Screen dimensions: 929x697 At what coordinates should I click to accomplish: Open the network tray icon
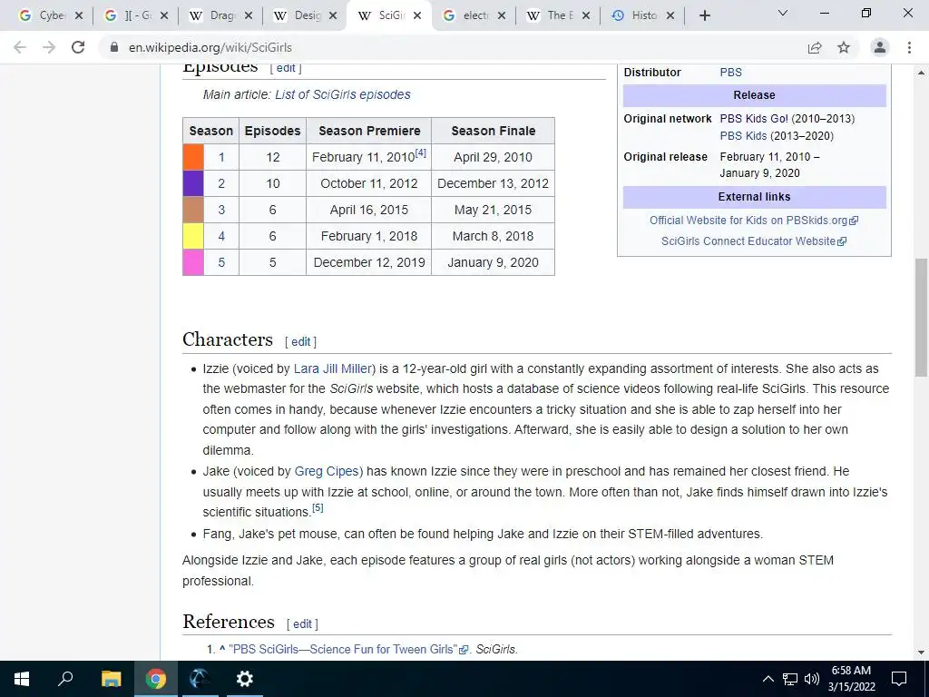point(790,679)
